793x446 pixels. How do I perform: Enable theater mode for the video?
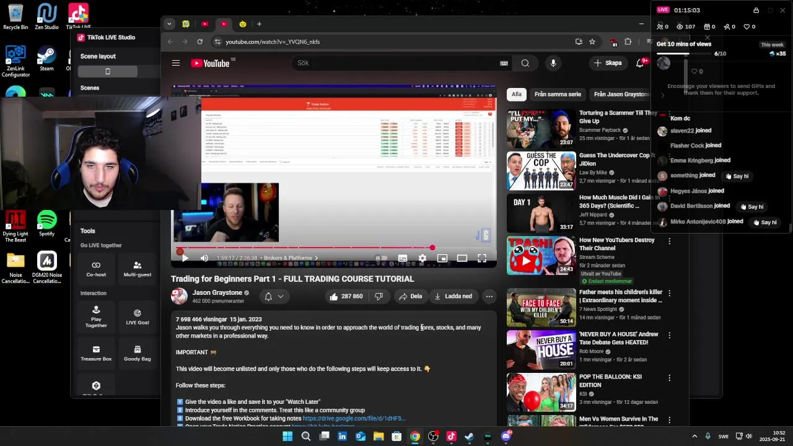[462, 258]
